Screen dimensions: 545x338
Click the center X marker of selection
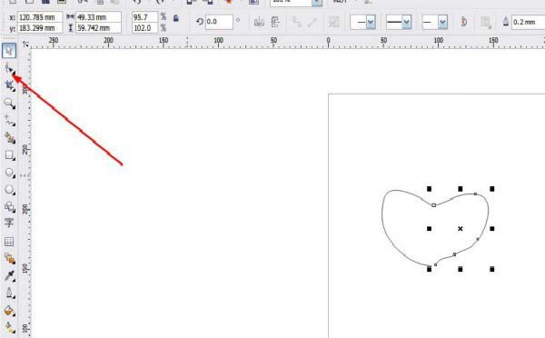pyautogui.click(x=461, y=228)
